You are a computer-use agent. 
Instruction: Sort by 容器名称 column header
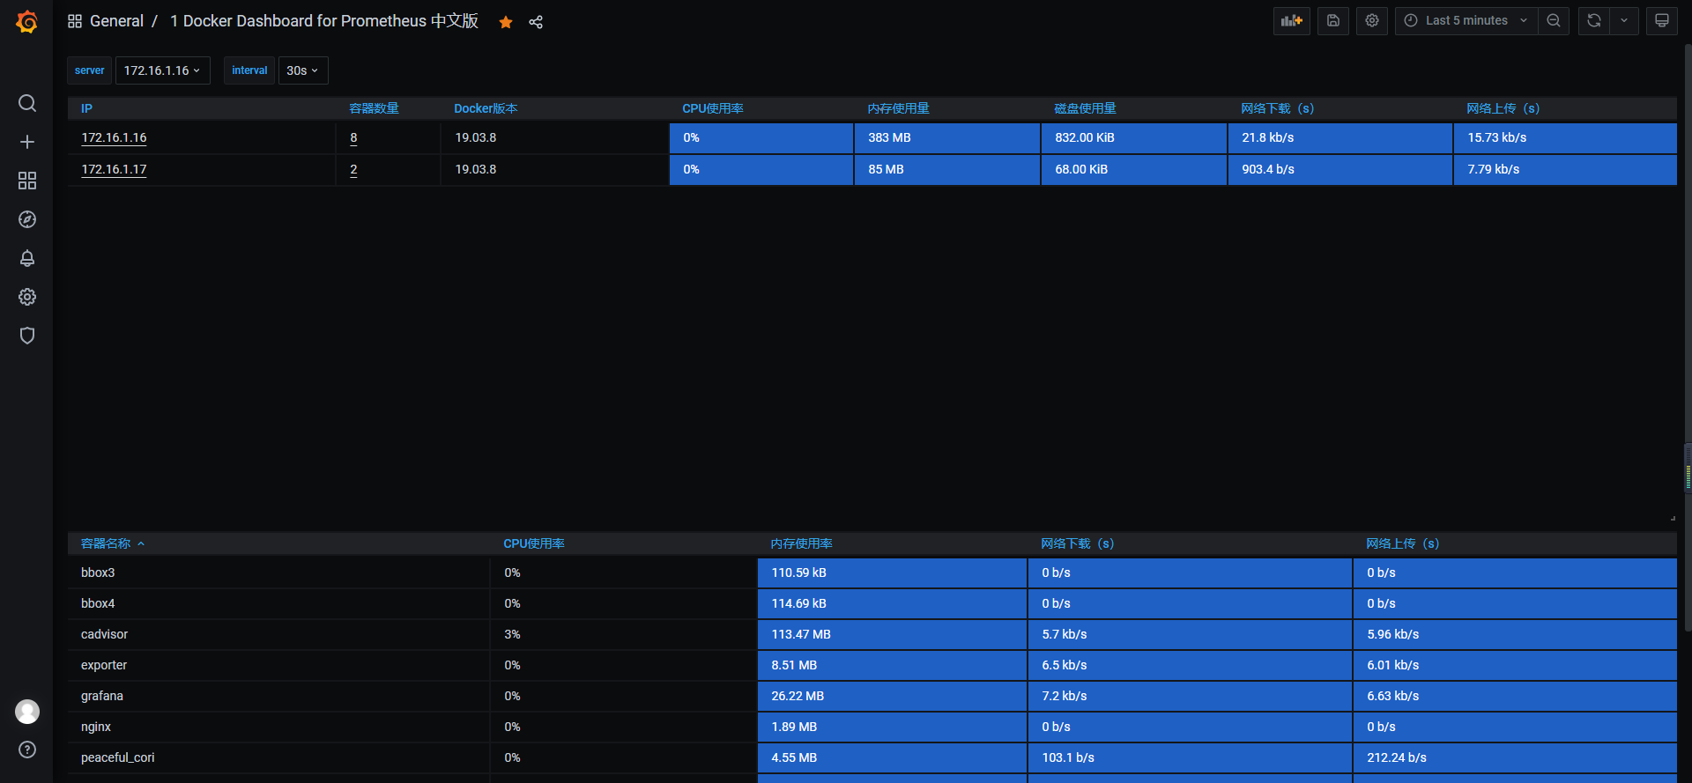[106, 543]
